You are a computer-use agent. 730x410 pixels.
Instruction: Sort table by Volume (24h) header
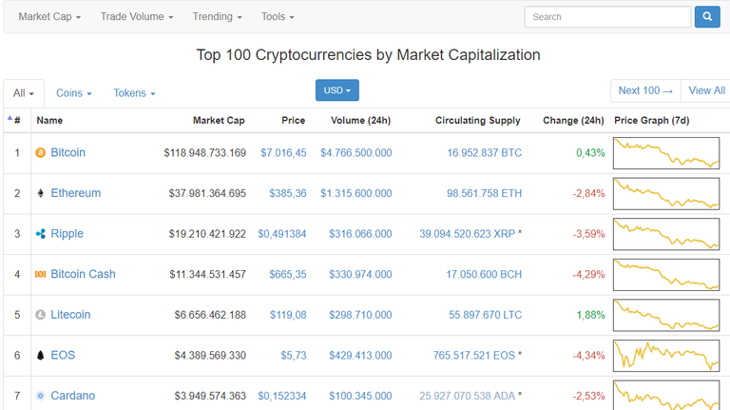click(x=361, y=120)
